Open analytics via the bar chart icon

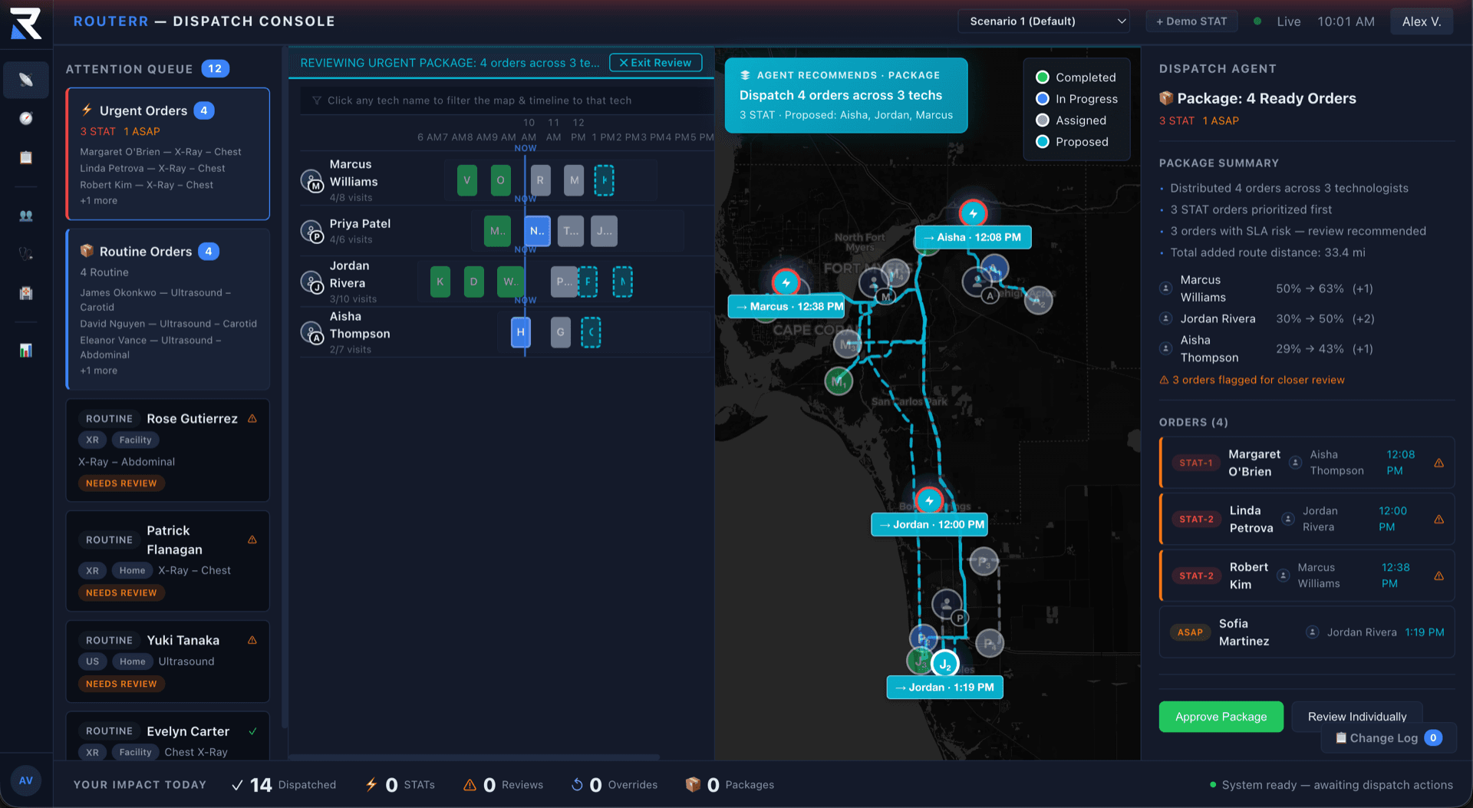click(26, 351)
